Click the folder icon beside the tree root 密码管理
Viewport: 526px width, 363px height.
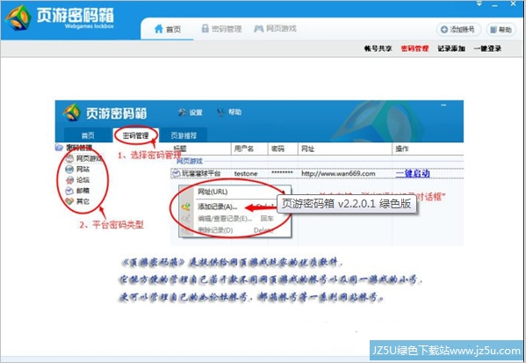point(60,148)
